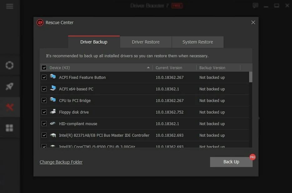
Task: Click the ACPI Fixed Feature Button device icon
Action: point(53,76)
